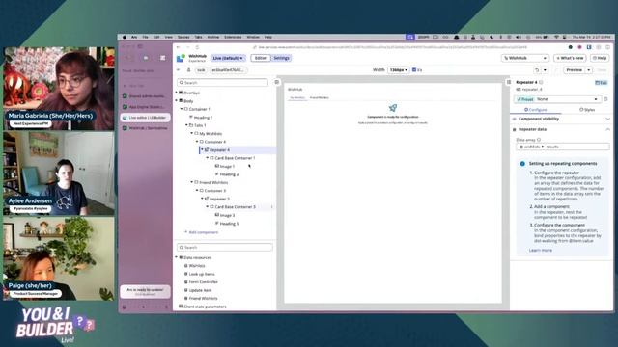This screenshot has height=347, width=618.
Task: Open the Spaces menu in the menu bar
Action: click(x=183, y=37)
